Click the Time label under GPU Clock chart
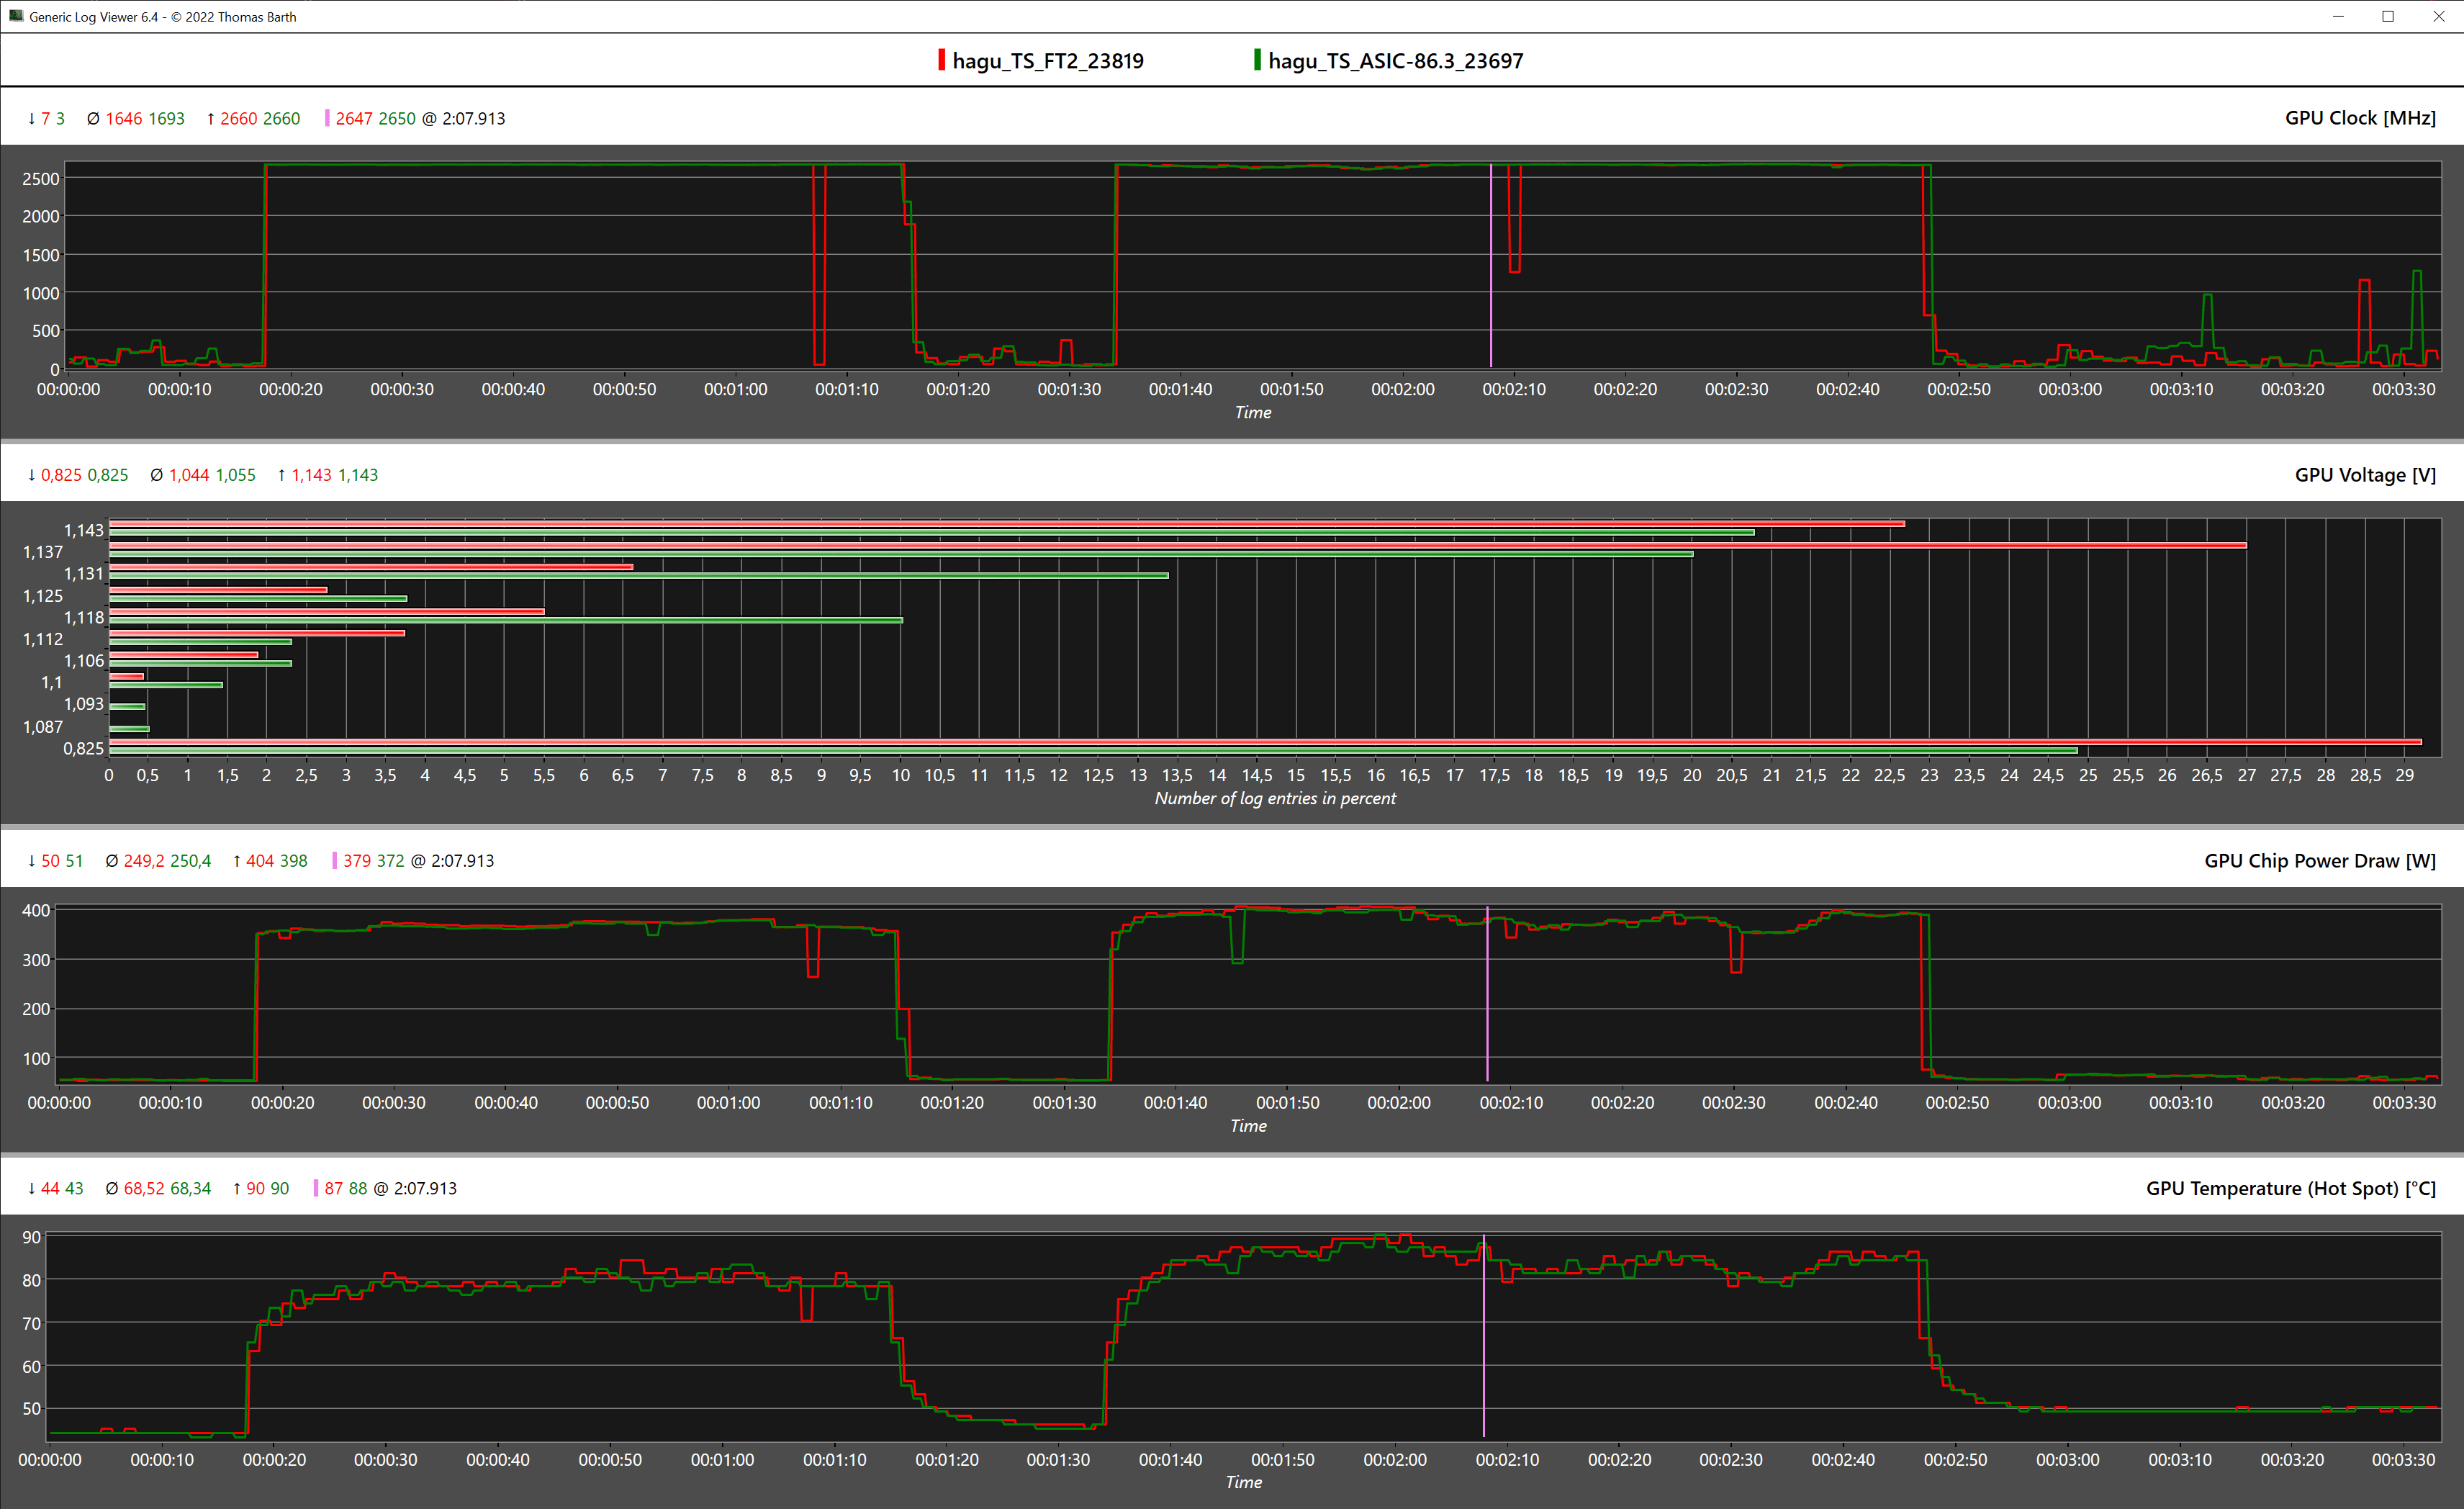The image size is (2464, 1509). (x=1252, y=412)
